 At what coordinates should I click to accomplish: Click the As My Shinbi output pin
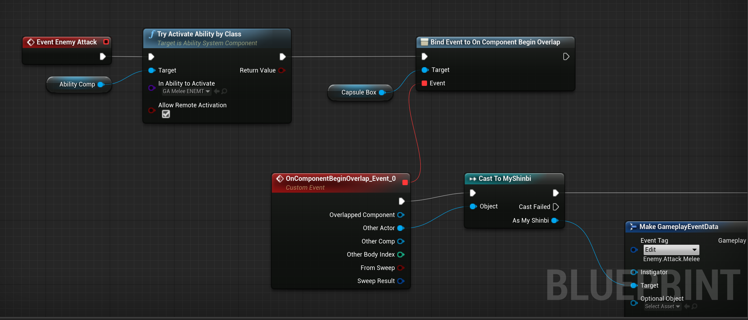tap(555, 220)
